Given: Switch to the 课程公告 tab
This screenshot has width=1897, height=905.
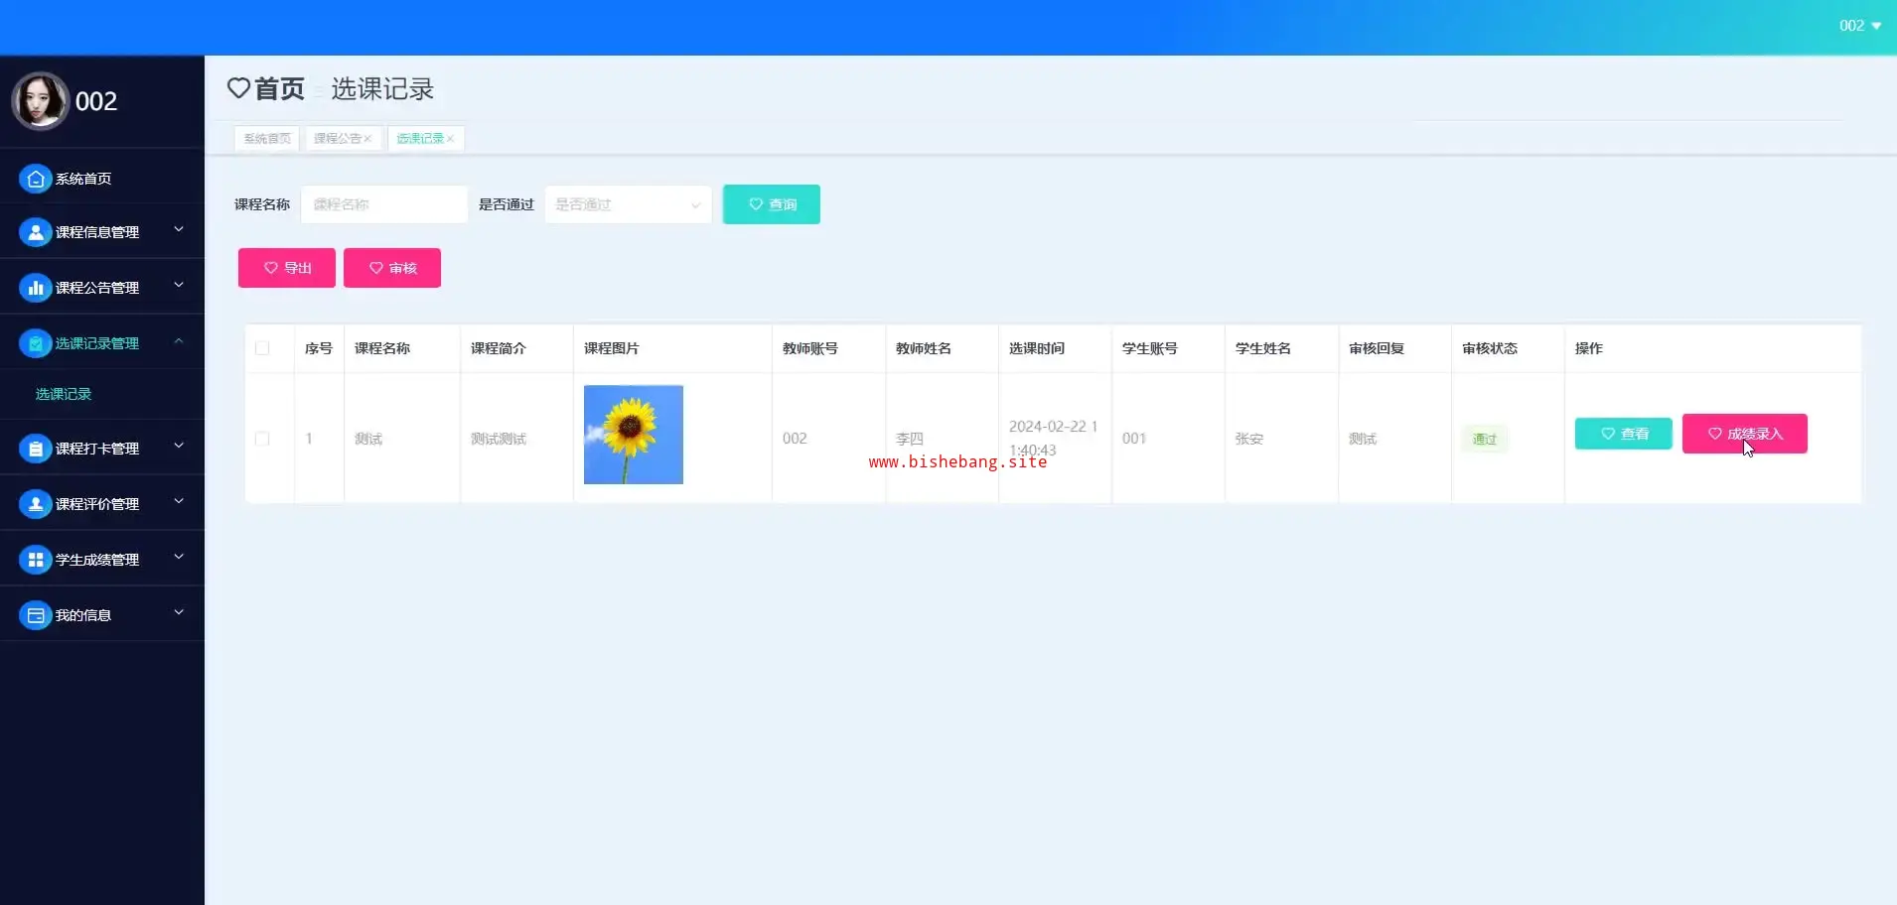Looking at the screenshot, I should tap(337, 139).
